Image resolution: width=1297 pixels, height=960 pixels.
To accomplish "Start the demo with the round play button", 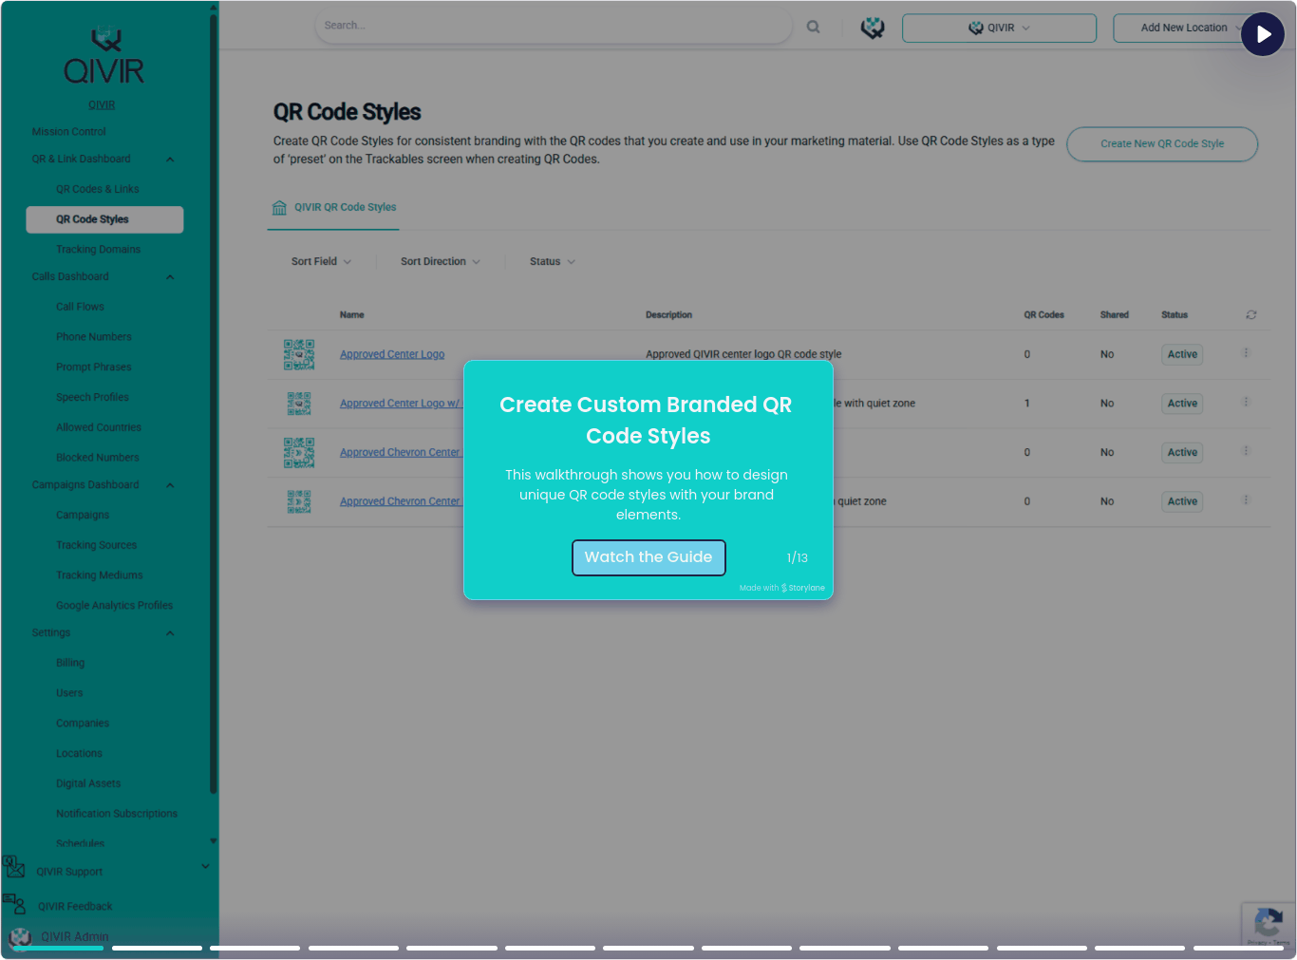I will 1263,34.
